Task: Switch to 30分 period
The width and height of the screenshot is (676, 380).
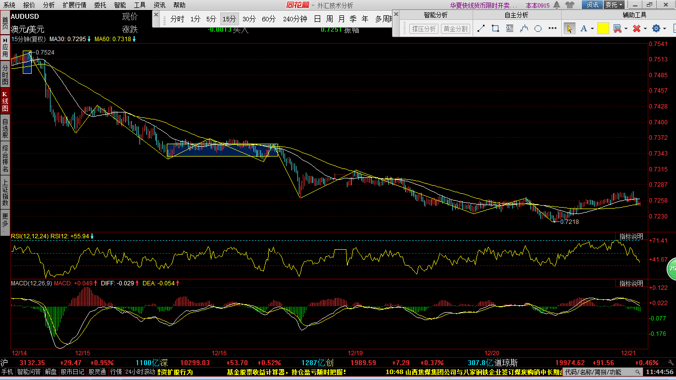Action: (x=249, y=19)
